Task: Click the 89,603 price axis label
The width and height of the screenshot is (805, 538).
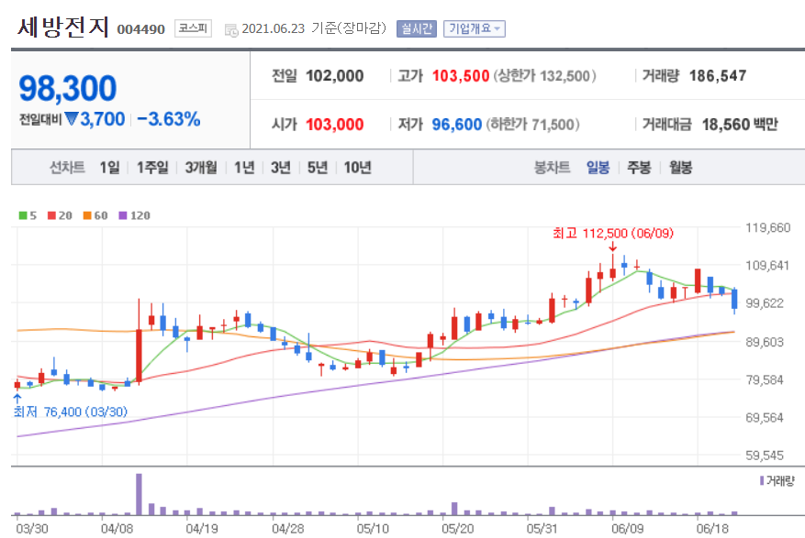Action: point(765,342)
